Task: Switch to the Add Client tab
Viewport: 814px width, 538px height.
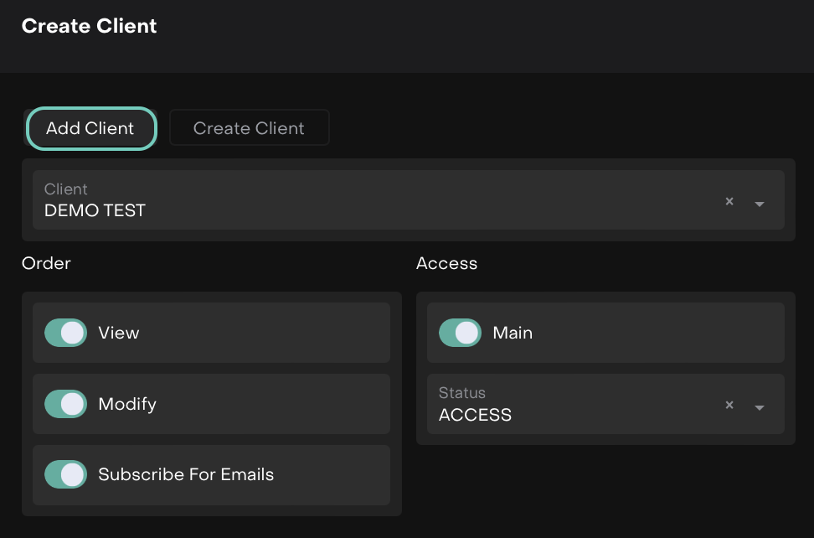Action: [x=90, y=128]
